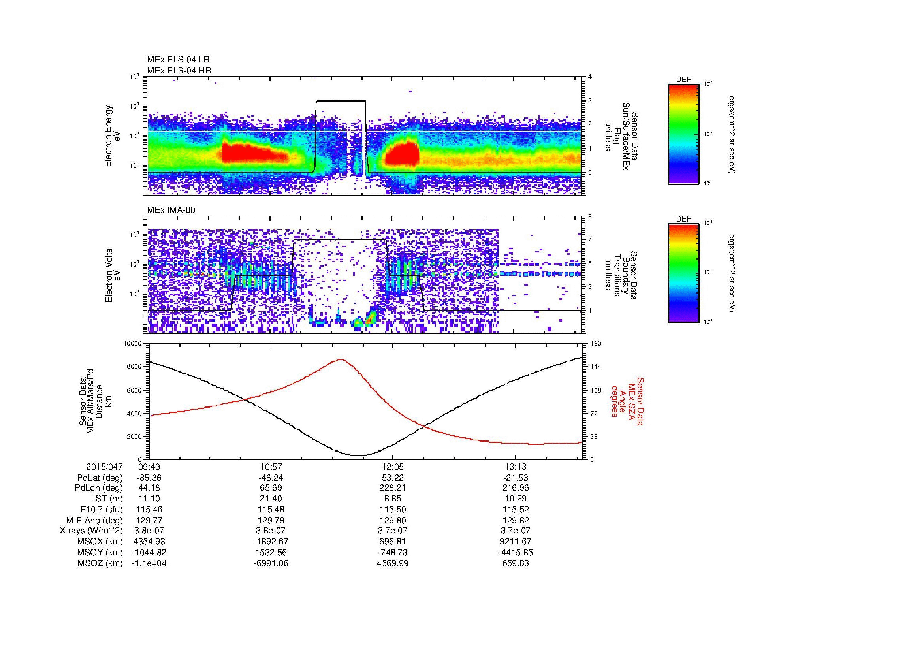Viewport: 924px width, 653px height.
Task: Click the MSOX value '9211.67'
Action: point(516,542)
